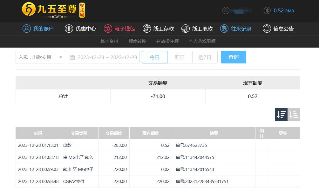The height and width of the screenshot is (190, 319).
Task: Click the 交易类别 column header
Action: coord(79,133)
